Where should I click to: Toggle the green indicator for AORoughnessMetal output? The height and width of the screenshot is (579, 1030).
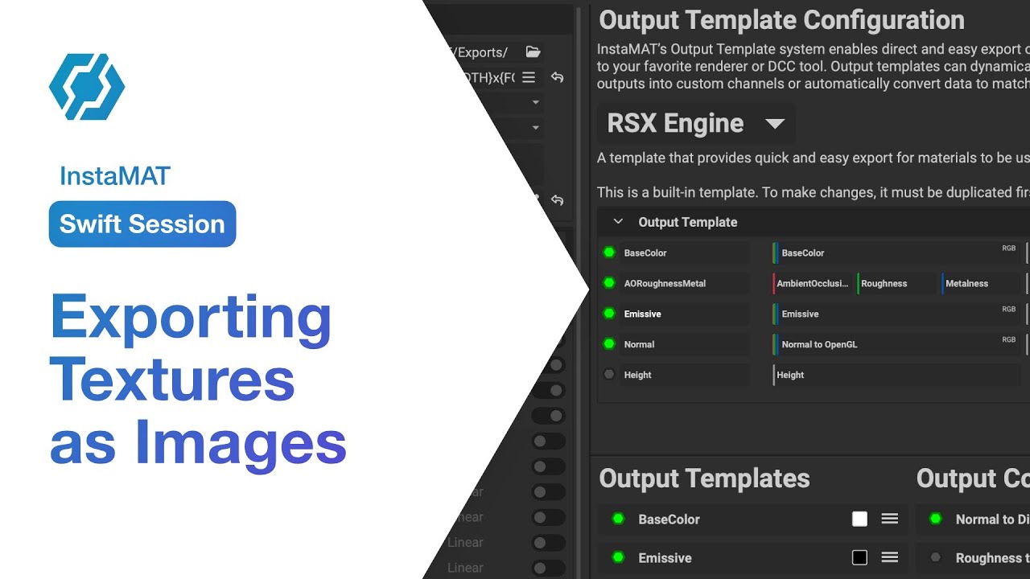[609, 283]
